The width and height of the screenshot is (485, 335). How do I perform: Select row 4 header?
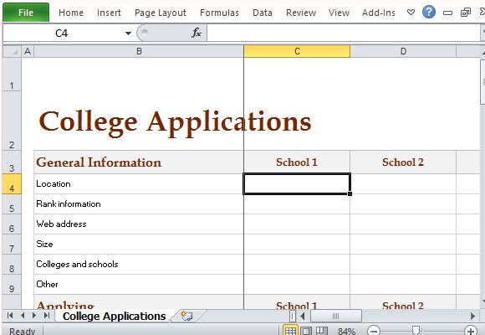click(12, 184)
